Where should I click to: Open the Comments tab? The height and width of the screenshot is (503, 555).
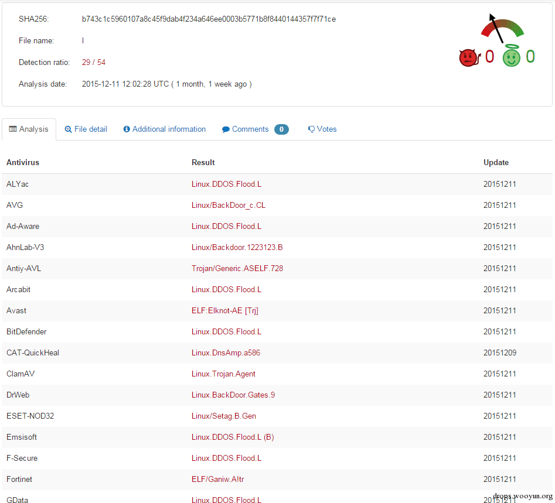click(250, 129)
